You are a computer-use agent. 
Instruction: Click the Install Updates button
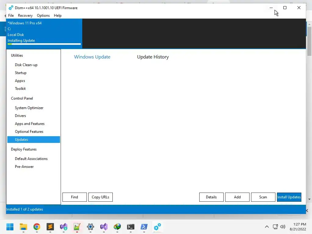tap(289, 197)
